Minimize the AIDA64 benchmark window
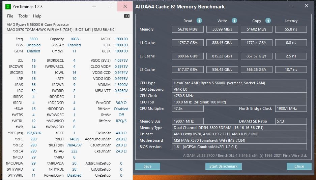Screen dimensions: 316x180 coord(291,6)
